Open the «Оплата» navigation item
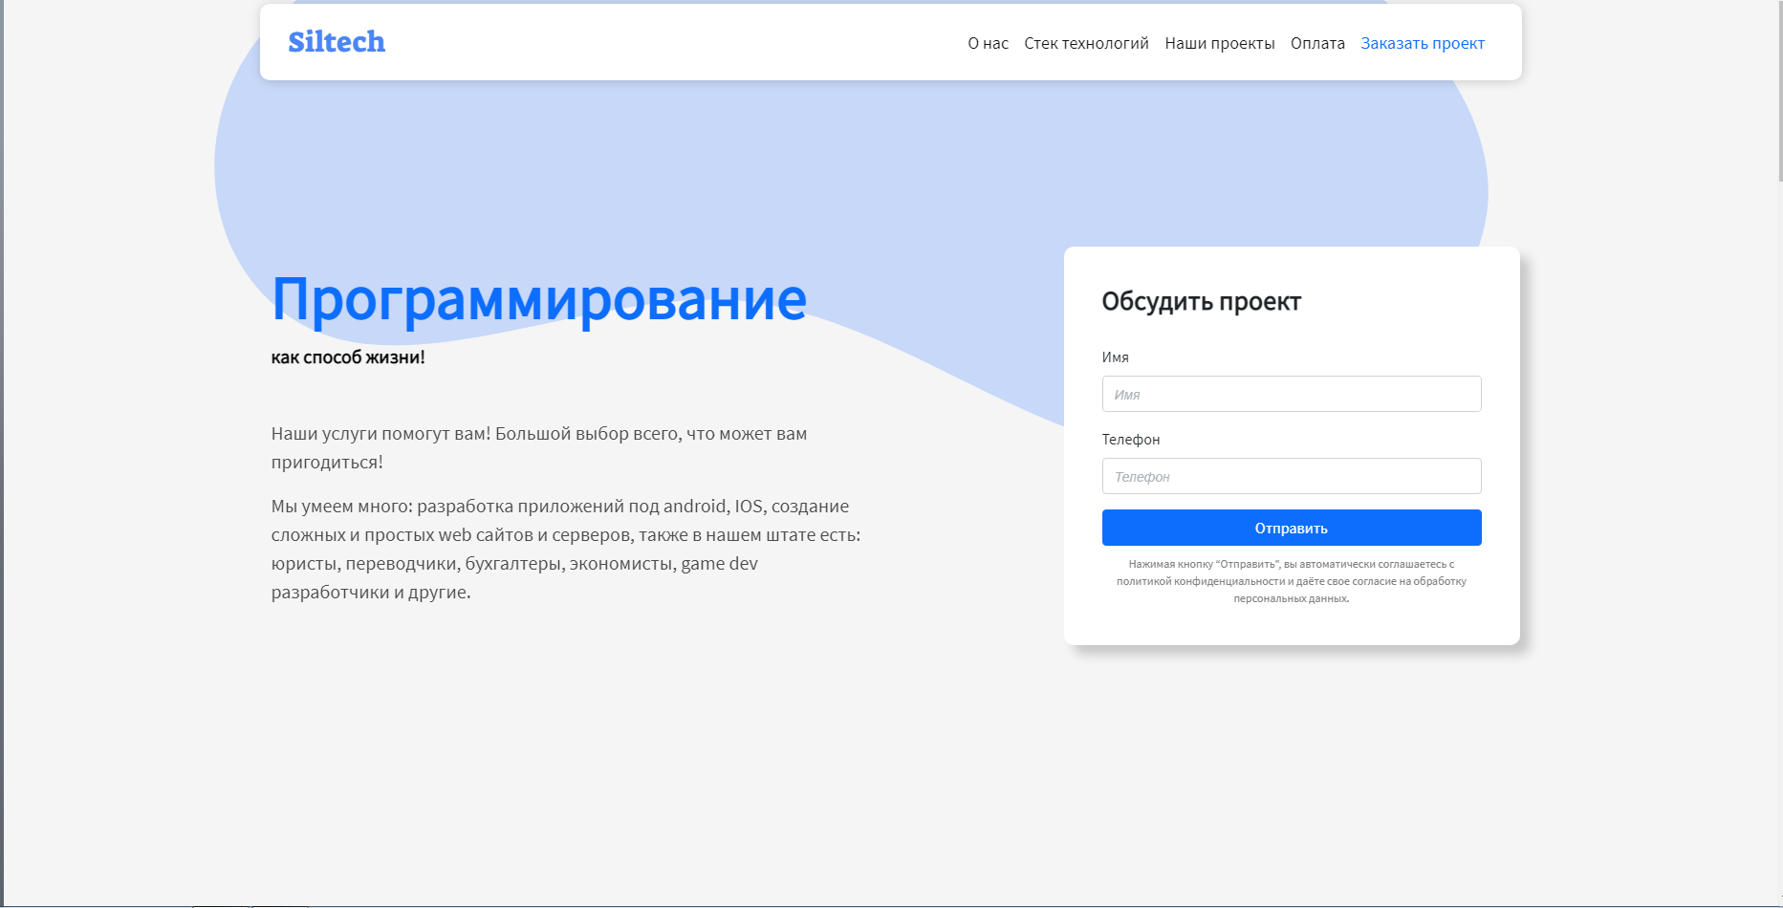The image size is (1783, 908). click(1317, 42)
